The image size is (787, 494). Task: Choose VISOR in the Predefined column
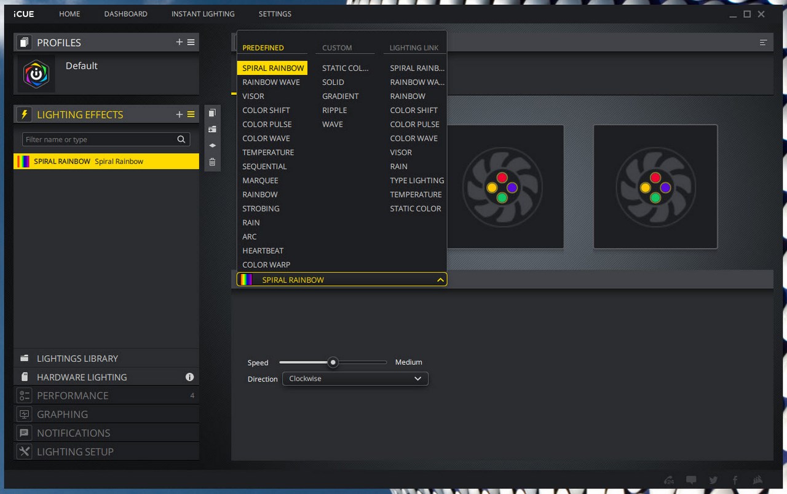(253, 96)
